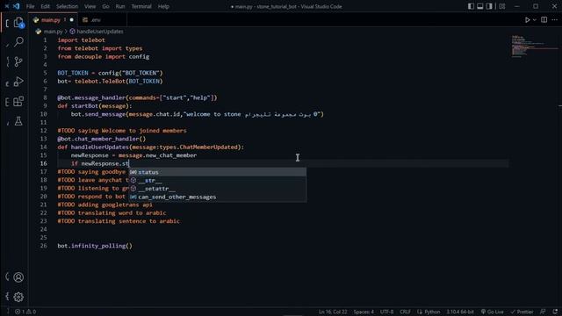562x316 pixels.
Task: Open the Accounts icon in activity bar
Action: 18,277
